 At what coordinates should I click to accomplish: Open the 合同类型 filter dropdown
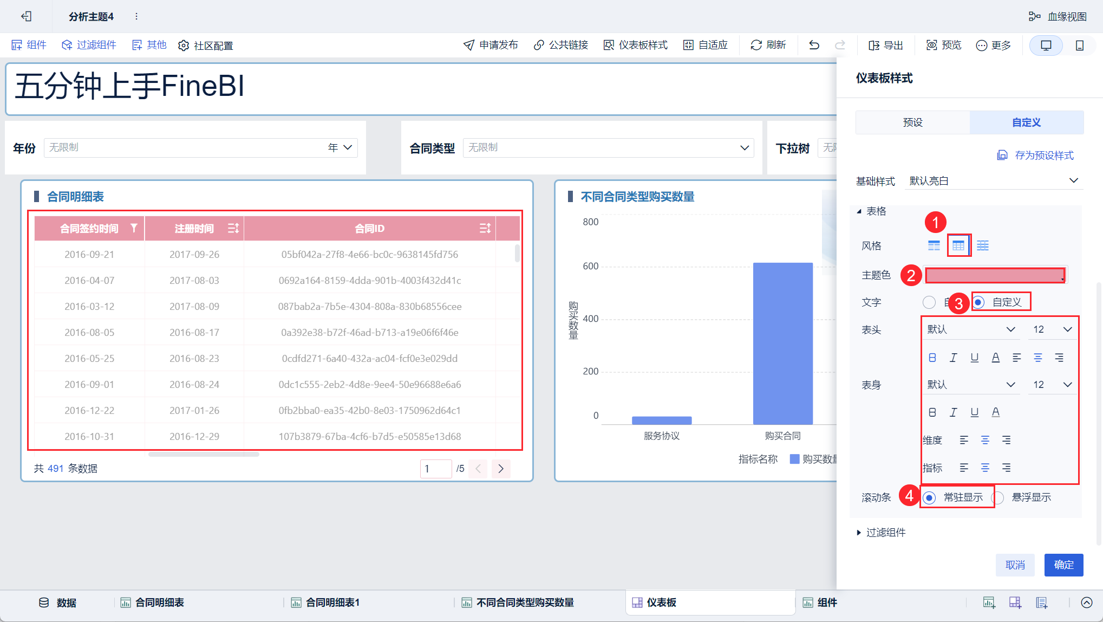[x=609, y=147]
